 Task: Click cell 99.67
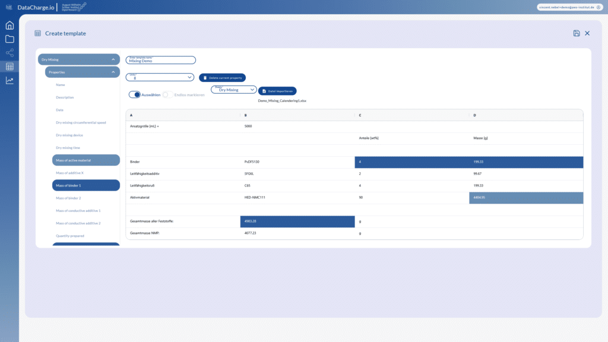tap(526, 174)
